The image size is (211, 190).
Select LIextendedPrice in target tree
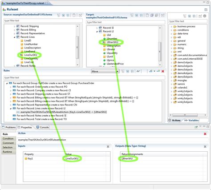click(115, 64)
